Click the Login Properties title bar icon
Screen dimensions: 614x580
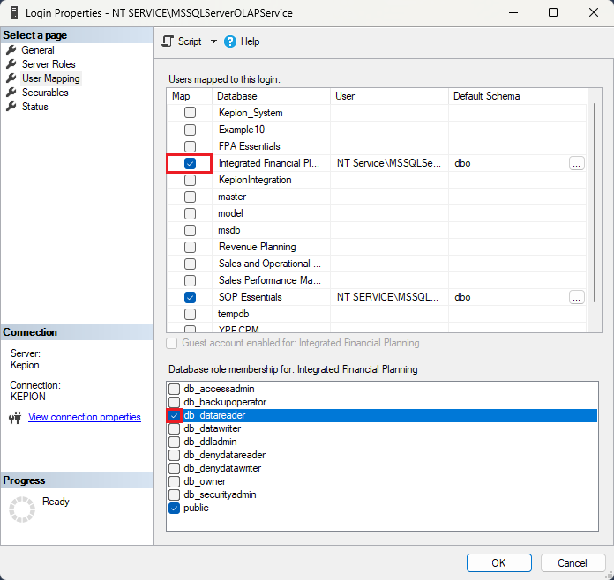tap(14, 12)
